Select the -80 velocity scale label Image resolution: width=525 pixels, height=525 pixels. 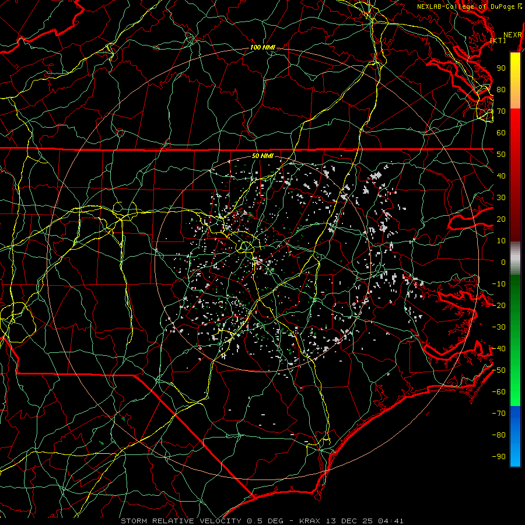point(499,435)
